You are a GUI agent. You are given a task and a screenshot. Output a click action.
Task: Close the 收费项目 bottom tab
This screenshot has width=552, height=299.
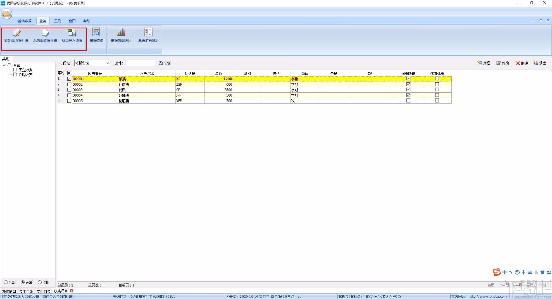tap(72, 291)
